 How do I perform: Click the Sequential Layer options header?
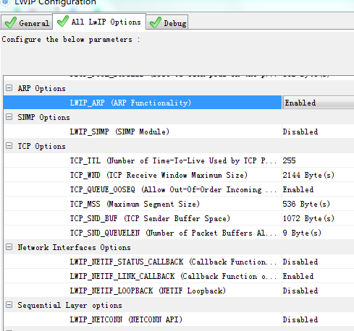tap(69, 305)
